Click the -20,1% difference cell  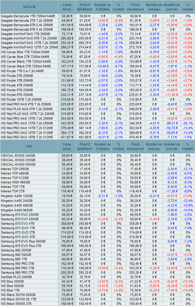[188, 123]
